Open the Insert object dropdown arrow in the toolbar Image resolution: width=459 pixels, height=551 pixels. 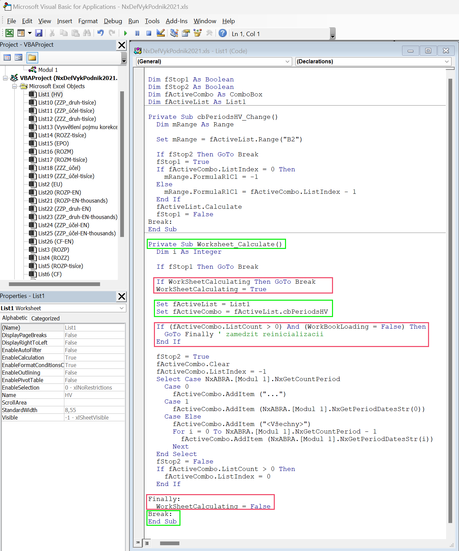30,33
